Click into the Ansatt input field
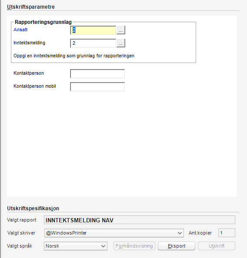247x258 pixels. (x=93, y=30)
